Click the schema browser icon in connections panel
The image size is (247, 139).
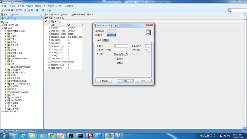click(x=15, y=18)
